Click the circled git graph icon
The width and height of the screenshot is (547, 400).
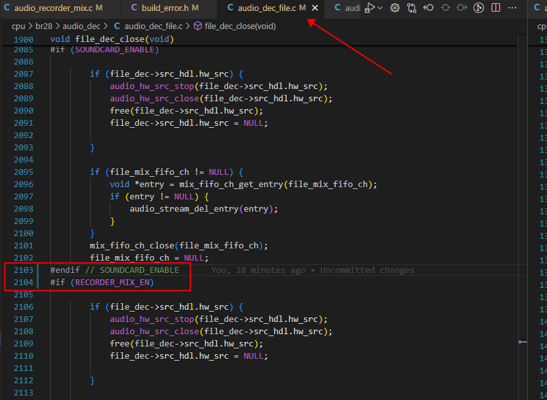(x=479, y=8)
